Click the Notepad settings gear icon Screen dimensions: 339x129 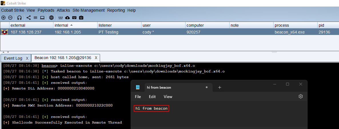pyautogui.click(x=300, y=96)
